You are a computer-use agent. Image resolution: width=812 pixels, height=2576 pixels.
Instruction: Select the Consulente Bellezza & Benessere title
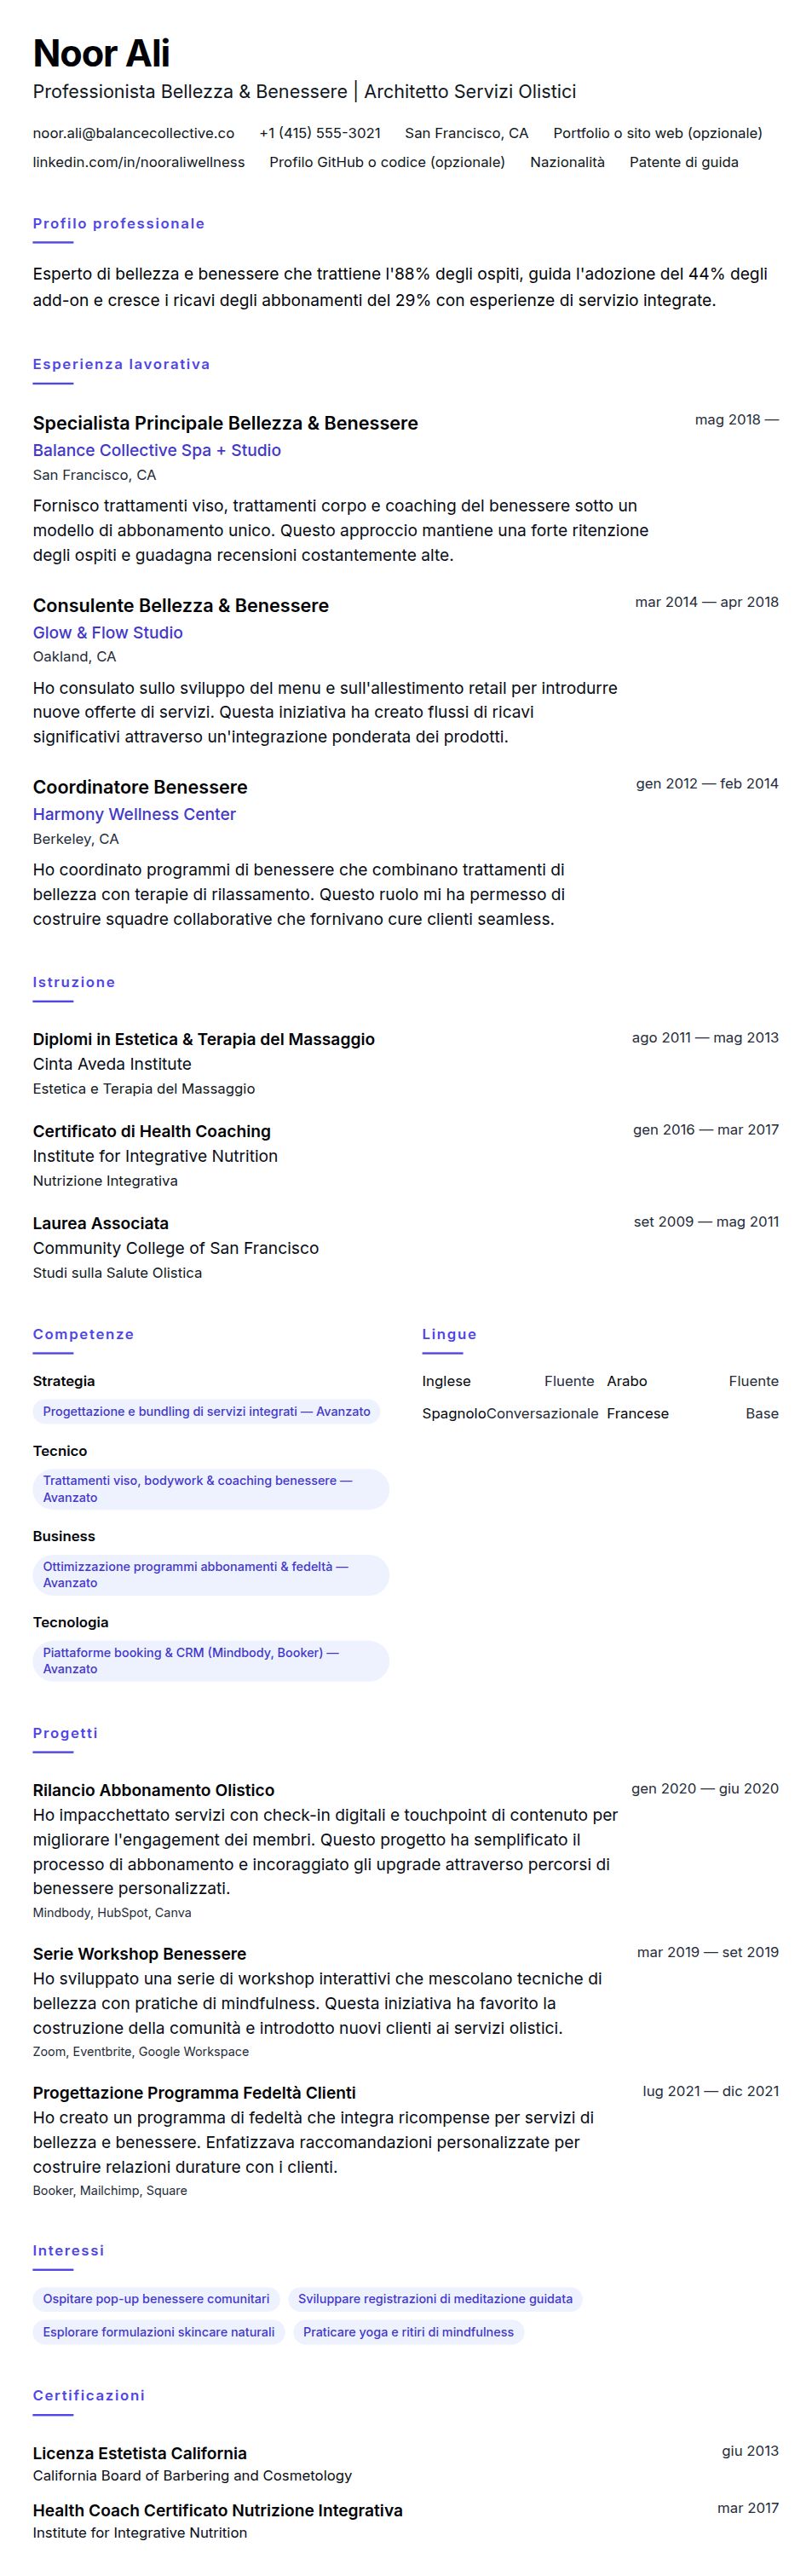(181, 605)
